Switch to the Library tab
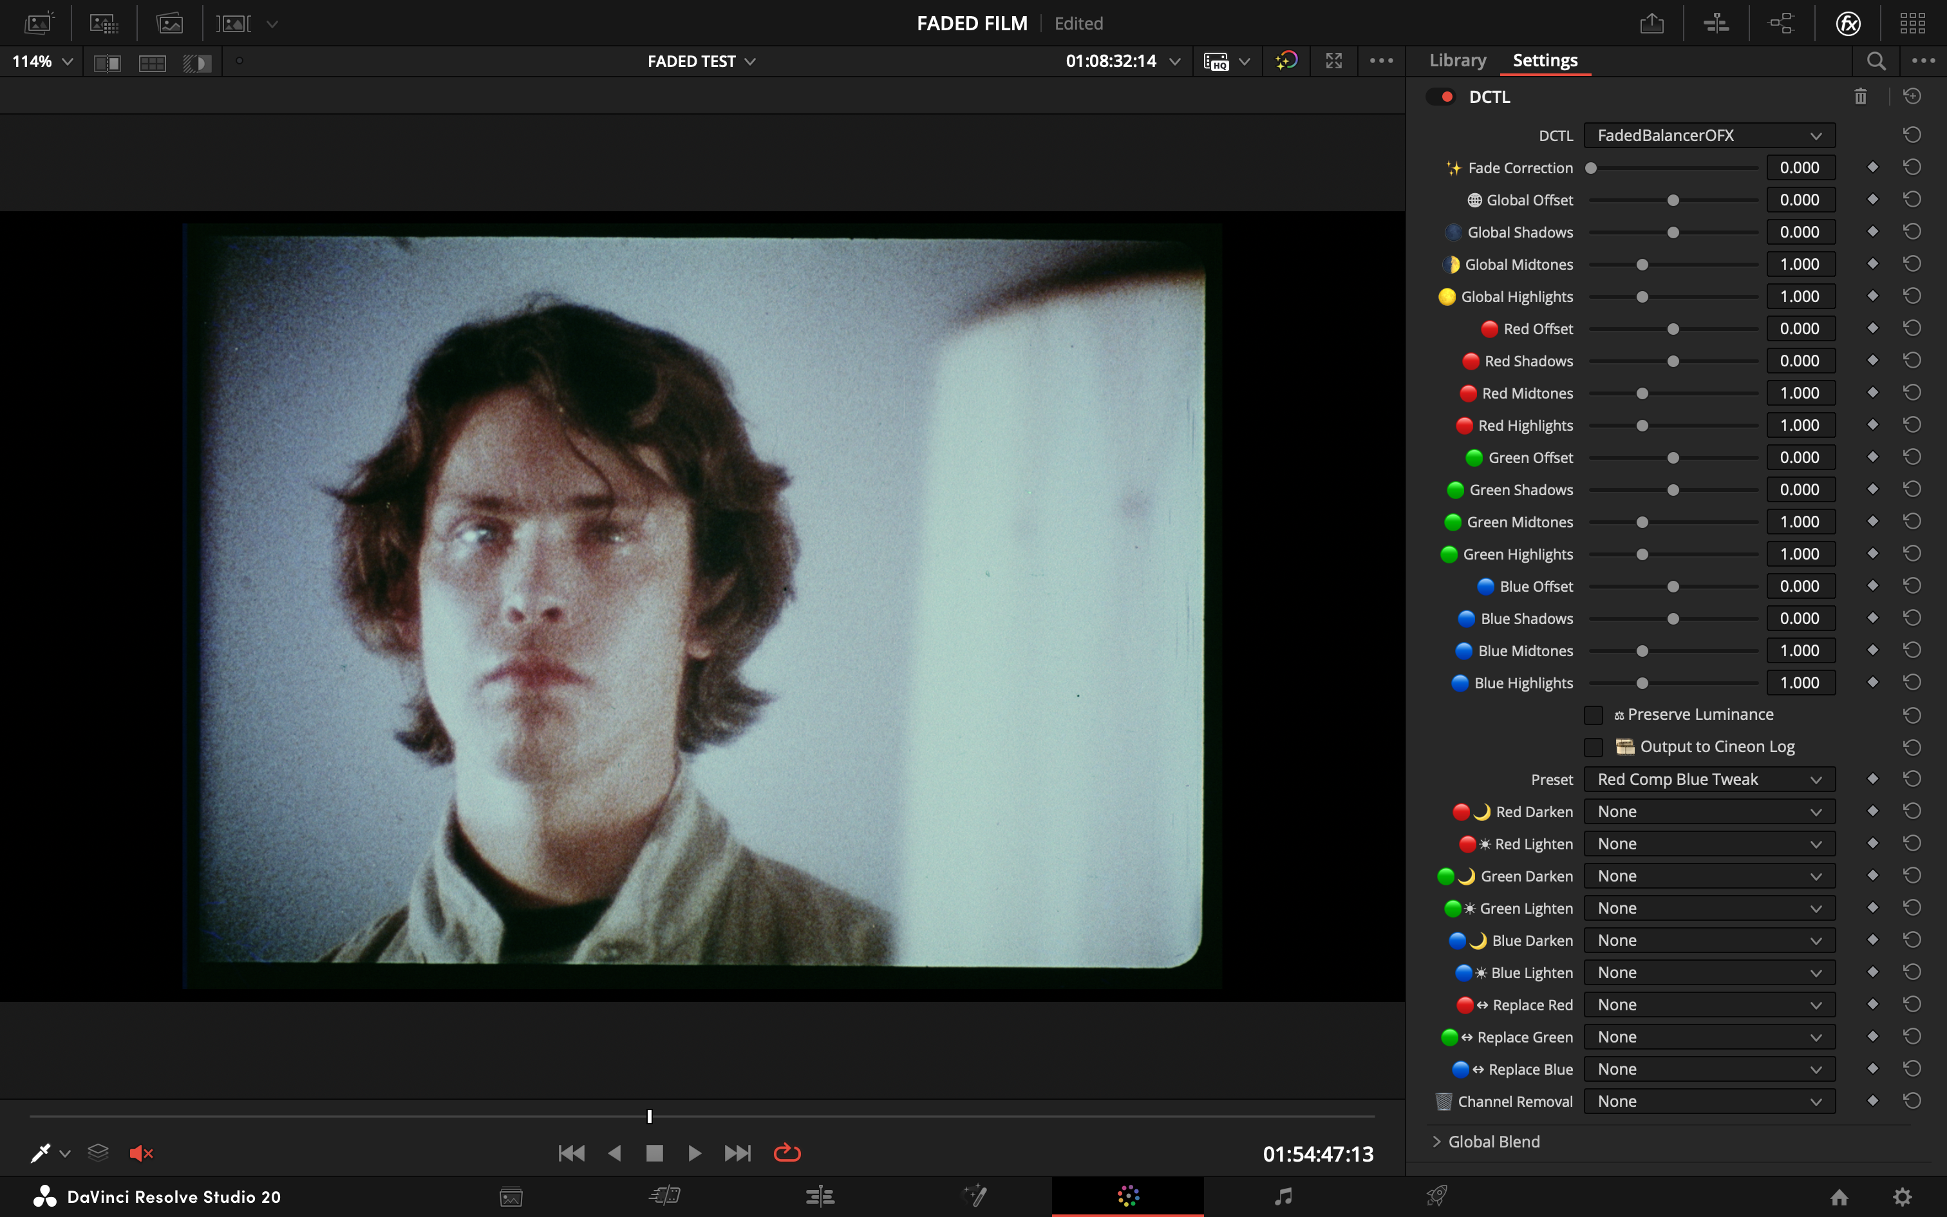Viewport: 1947px width, 1217px height. pos(1457,61)
